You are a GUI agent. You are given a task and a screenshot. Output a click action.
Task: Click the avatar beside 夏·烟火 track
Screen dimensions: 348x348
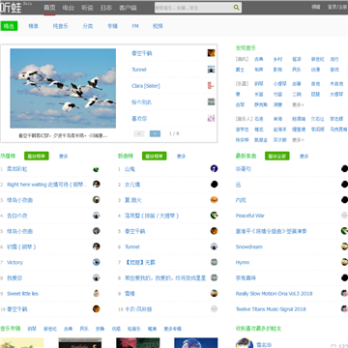pyautogui.click(x=214, y=200)
